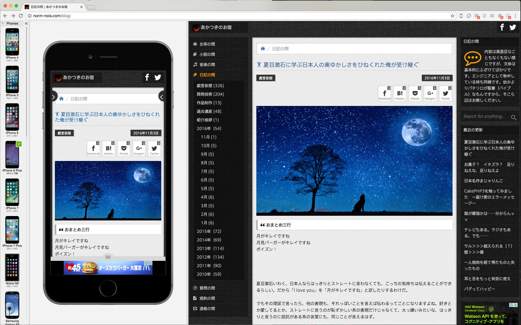521x325 pixels.
Task: Reload the page with the browser refresh button
Action: (x=21, y=16)
